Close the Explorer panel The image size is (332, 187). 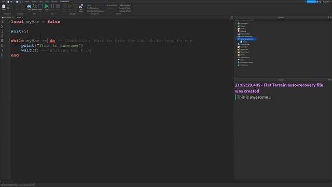331,17
